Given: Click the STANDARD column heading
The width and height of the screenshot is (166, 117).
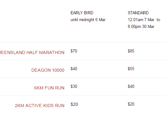Looking at the screenshot, I should [x=138, y=13].
